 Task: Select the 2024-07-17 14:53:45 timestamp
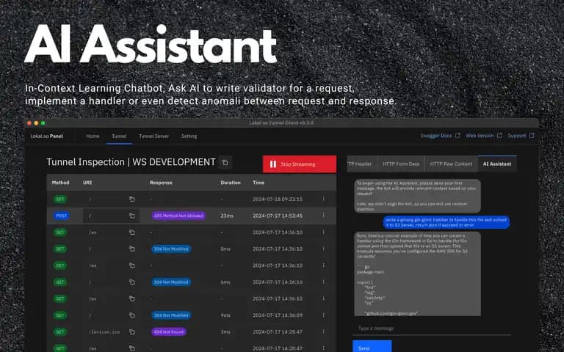click(x=278, y=216)
